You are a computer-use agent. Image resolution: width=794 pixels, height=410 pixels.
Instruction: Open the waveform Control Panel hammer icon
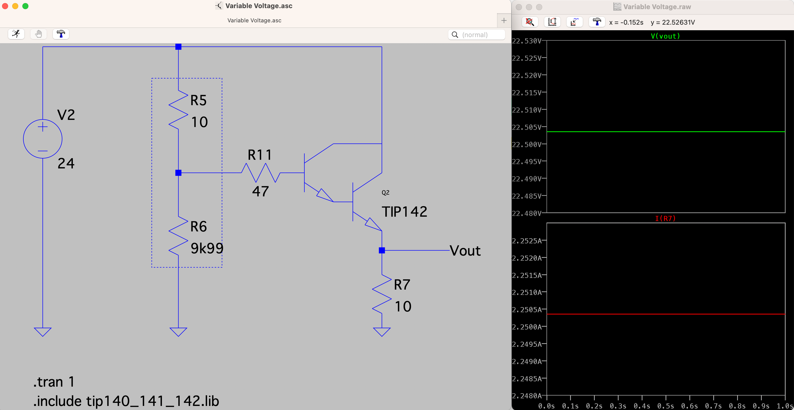[597, 22]
